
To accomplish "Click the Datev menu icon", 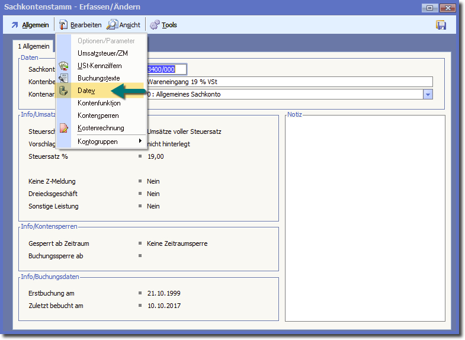I will coord(63,90).
